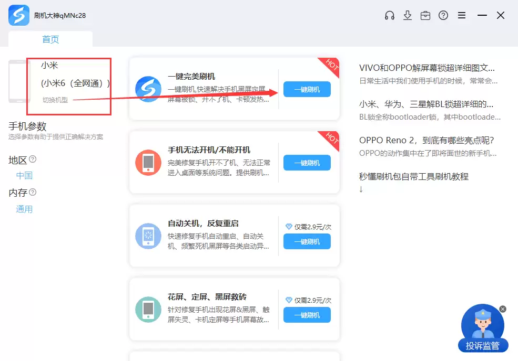
Task: Open the 秒懂刷机包自带工具刷机教程 article
Action: [413, 177]
